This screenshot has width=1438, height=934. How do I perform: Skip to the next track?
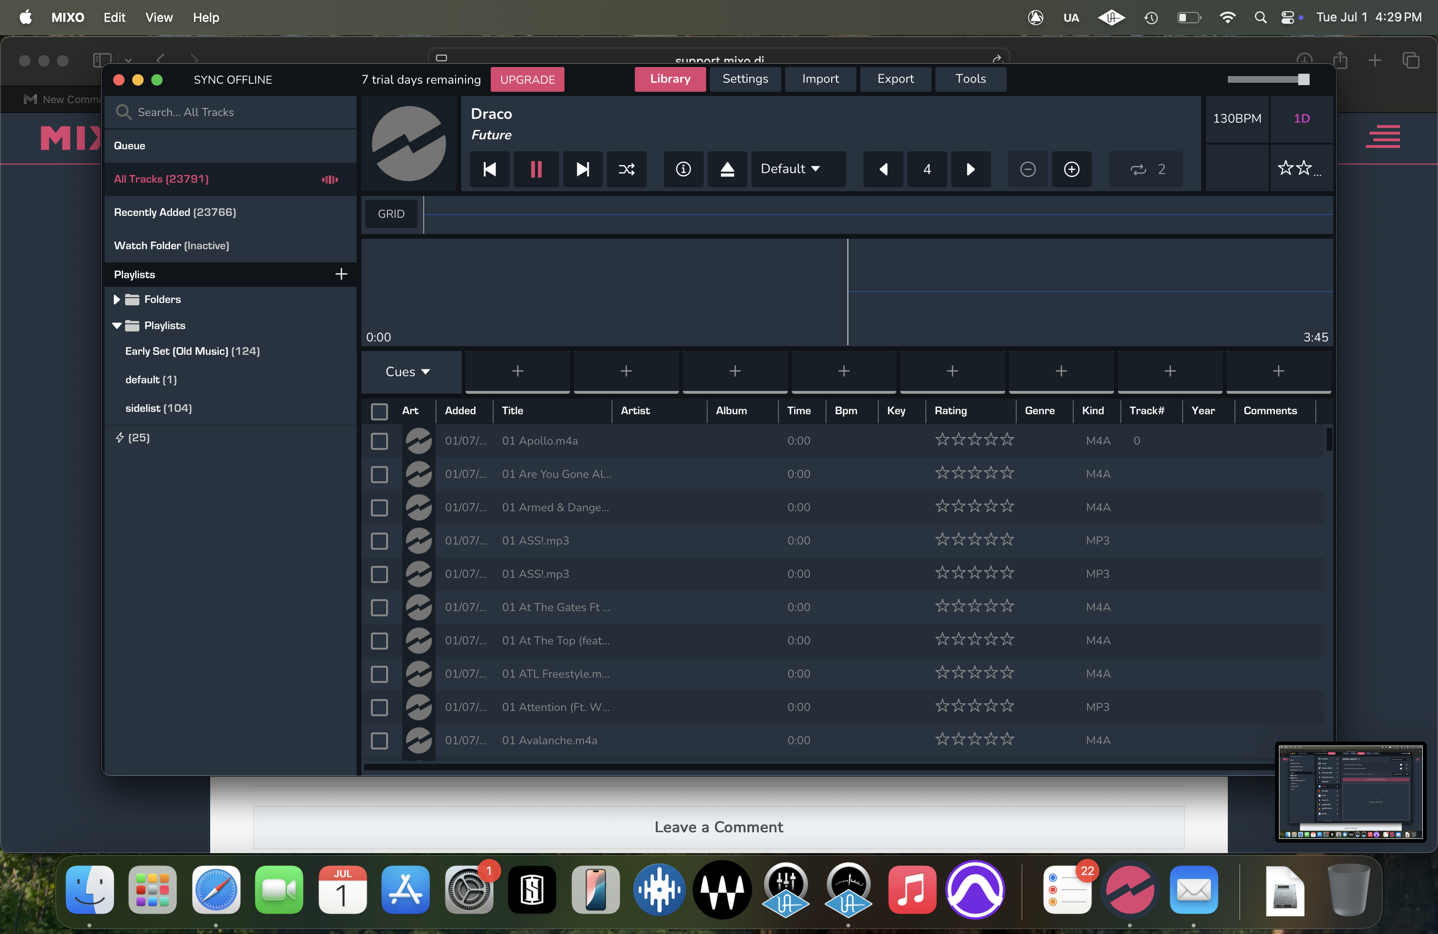[582, 169]
